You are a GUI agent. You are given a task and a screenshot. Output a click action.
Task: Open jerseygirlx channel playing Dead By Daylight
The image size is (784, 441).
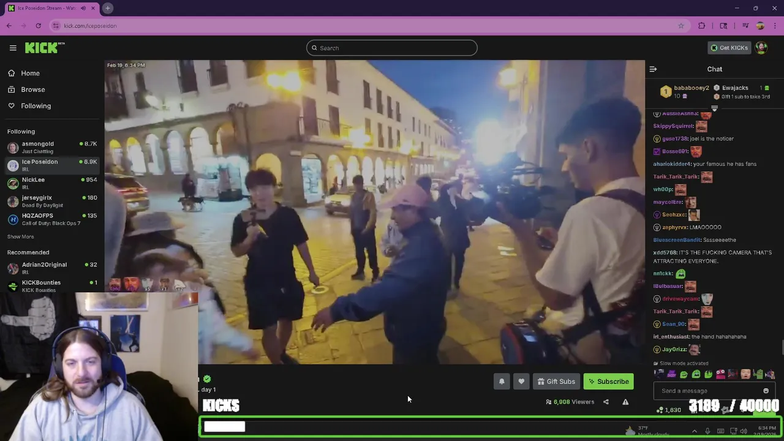52,201
